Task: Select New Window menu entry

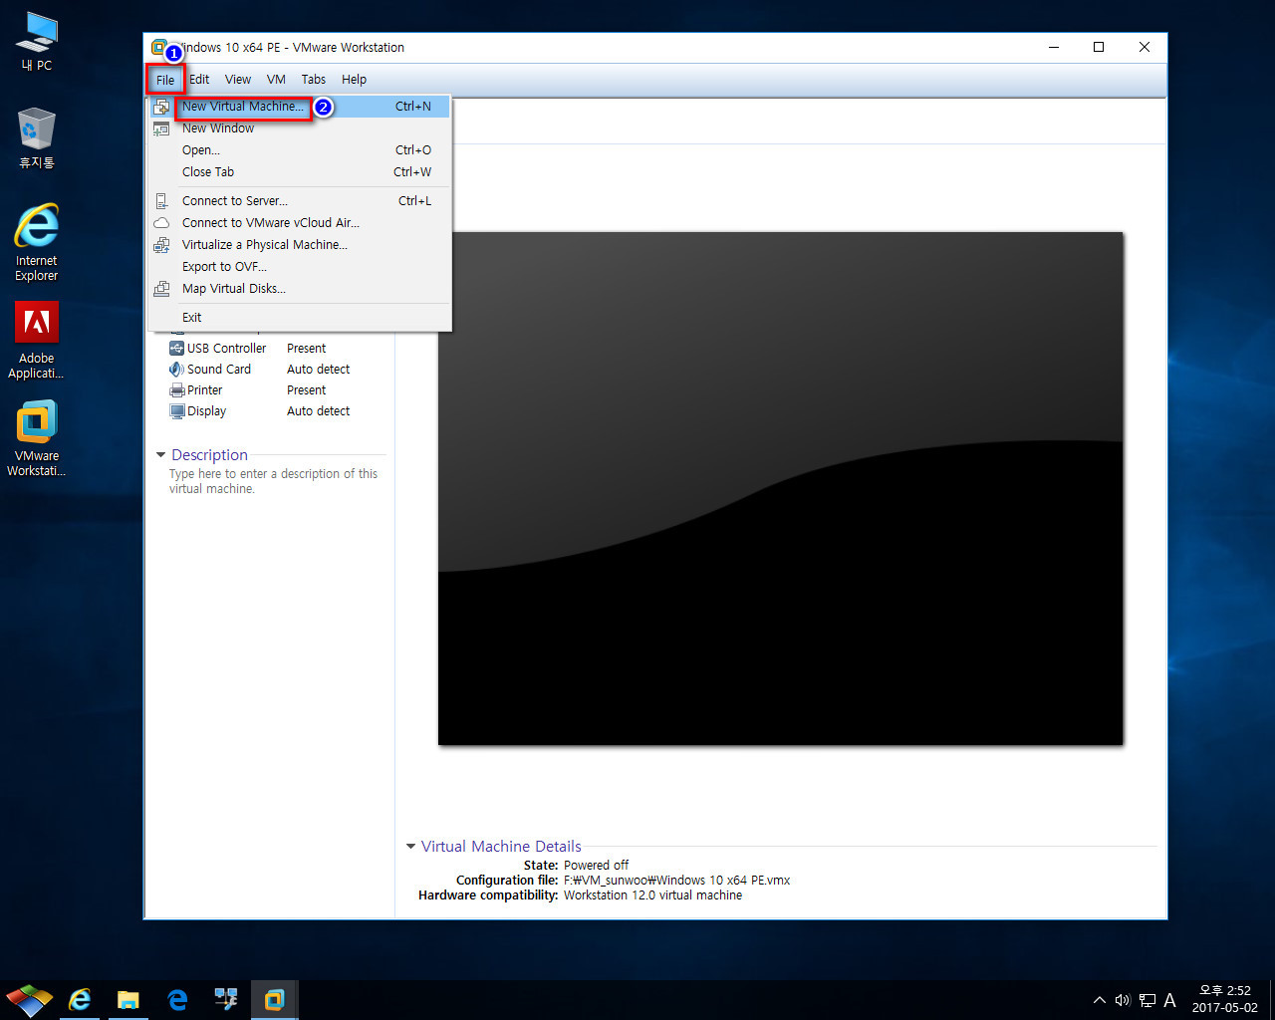Action: 300,128
